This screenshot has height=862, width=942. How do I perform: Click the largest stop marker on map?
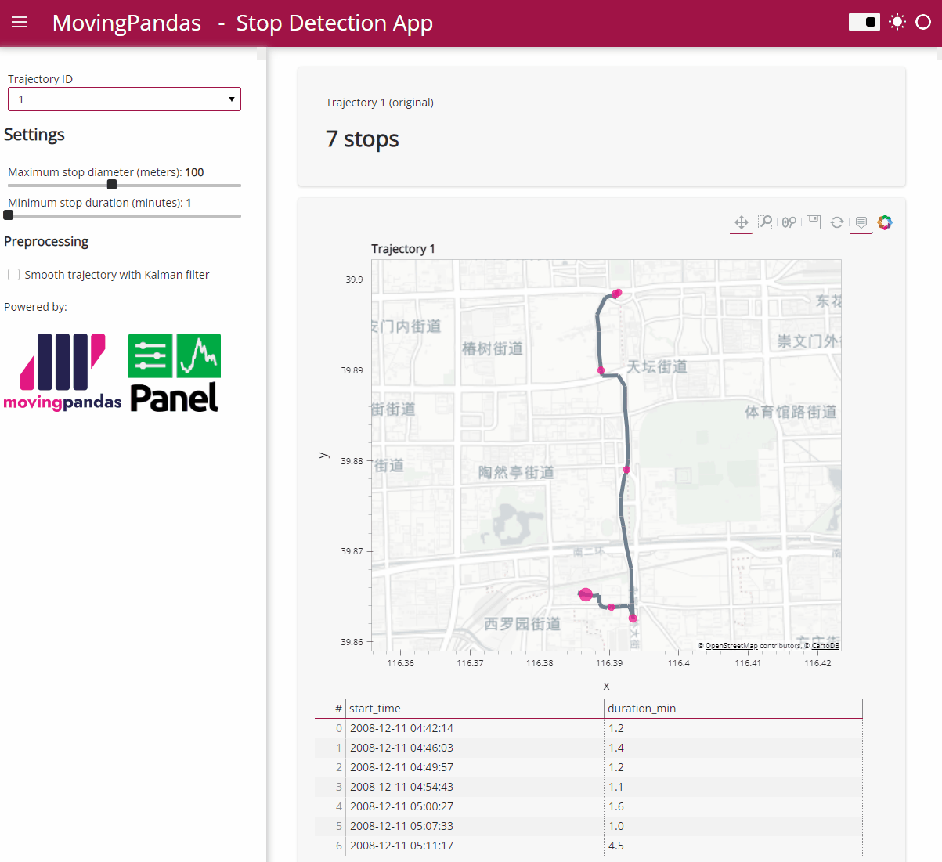(x=586, y=595)
